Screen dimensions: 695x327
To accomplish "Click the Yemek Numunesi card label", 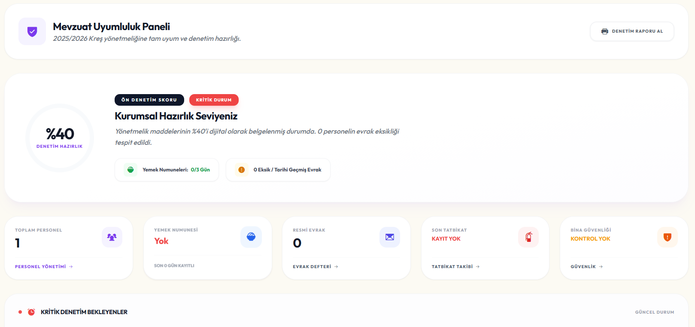I will click(x=176, y=230).
